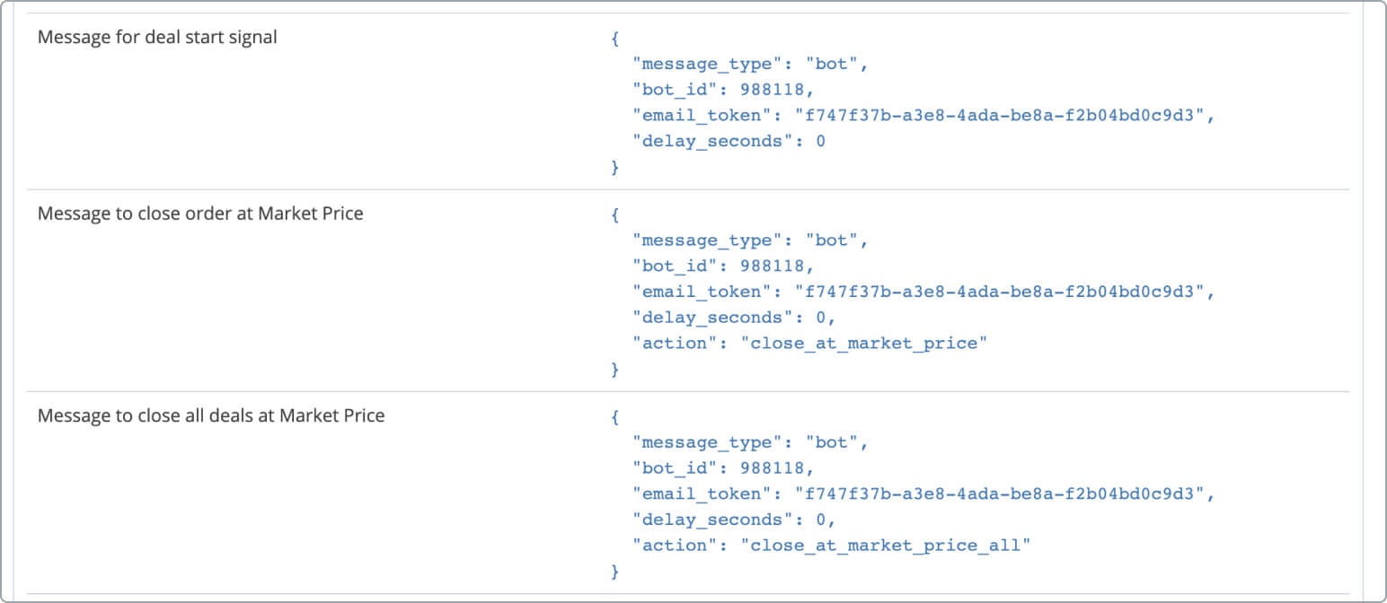Image resolution: width=1387 pixels, height=603 pixels.
Task: Click the message_type line in the close order JSON
Action: pos(750,240)
